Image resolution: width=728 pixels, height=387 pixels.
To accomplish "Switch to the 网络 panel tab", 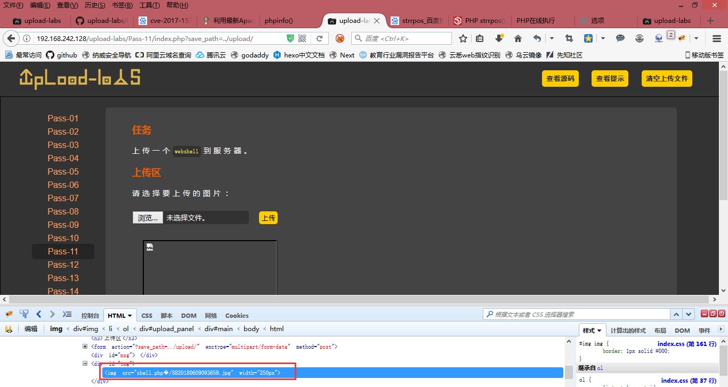I will click(x=211, y=316).
